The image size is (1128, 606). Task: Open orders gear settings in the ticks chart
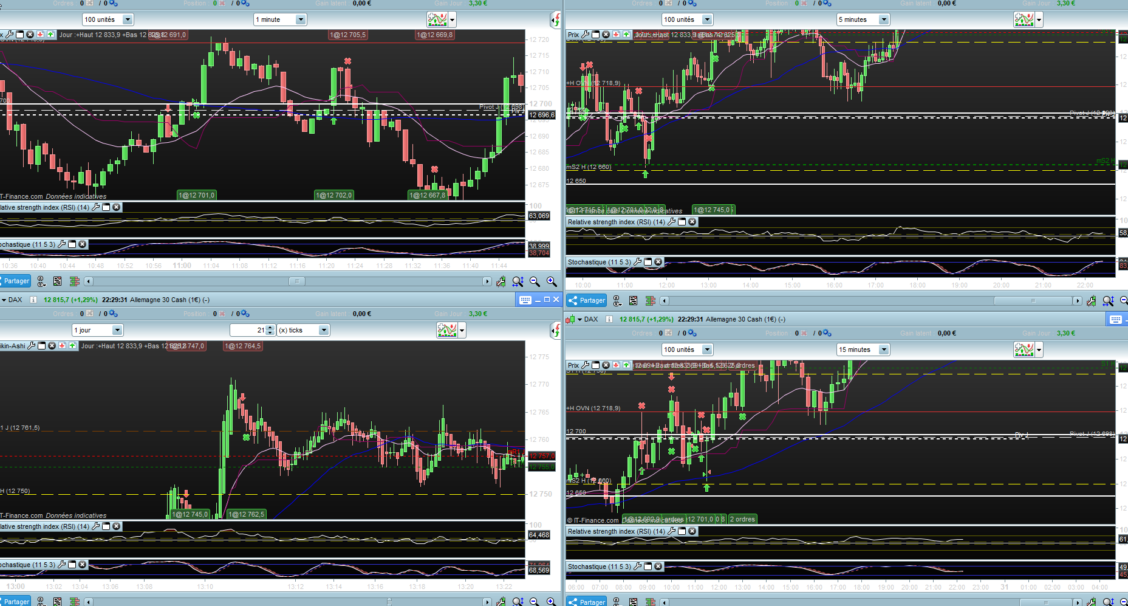113,314
